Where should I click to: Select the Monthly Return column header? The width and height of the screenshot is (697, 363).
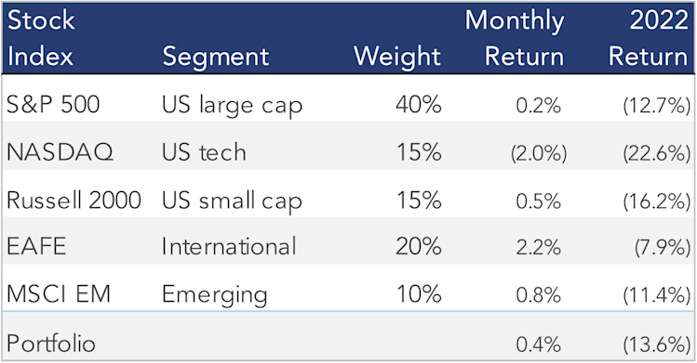tap(515, 38)
